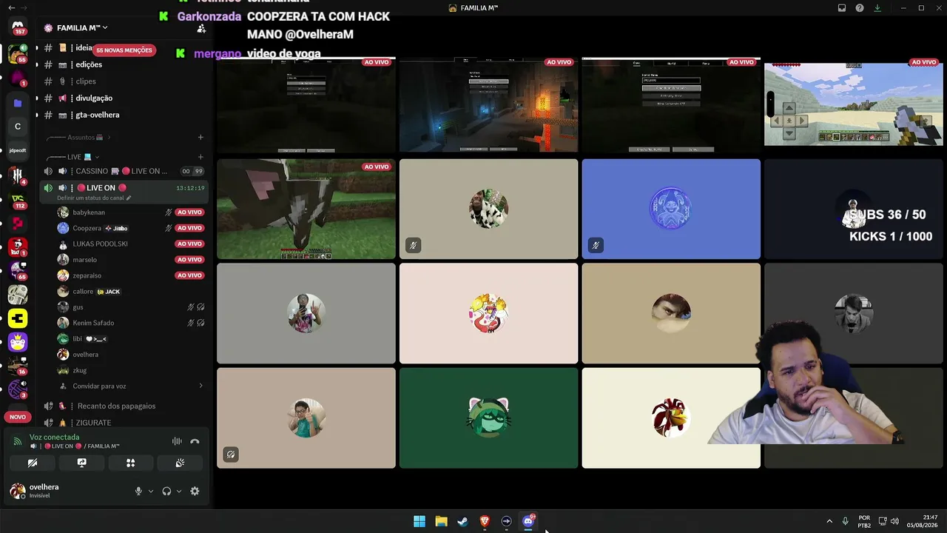Open Steam from the taskbar
The width and height of the screenshot is (947, 533).
tap(462, 521)
